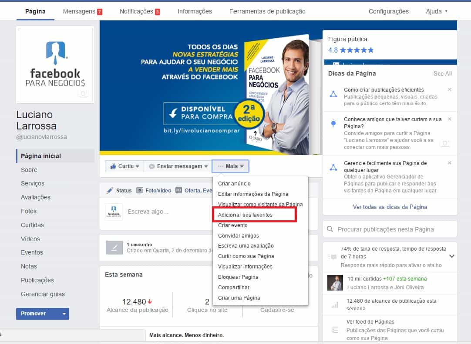
Task: Open the Mensagens tab
Action: click(82, 11)
